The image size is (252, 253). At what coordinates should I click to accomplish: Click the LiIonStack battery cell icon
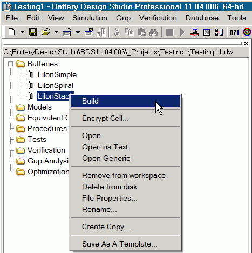point(31,96)
